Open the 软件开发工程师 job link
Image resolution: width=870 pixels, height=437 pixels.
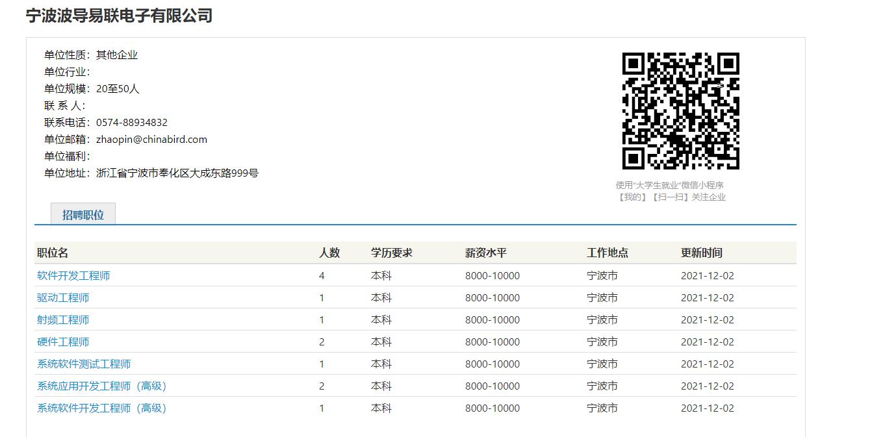coord(73,275)
